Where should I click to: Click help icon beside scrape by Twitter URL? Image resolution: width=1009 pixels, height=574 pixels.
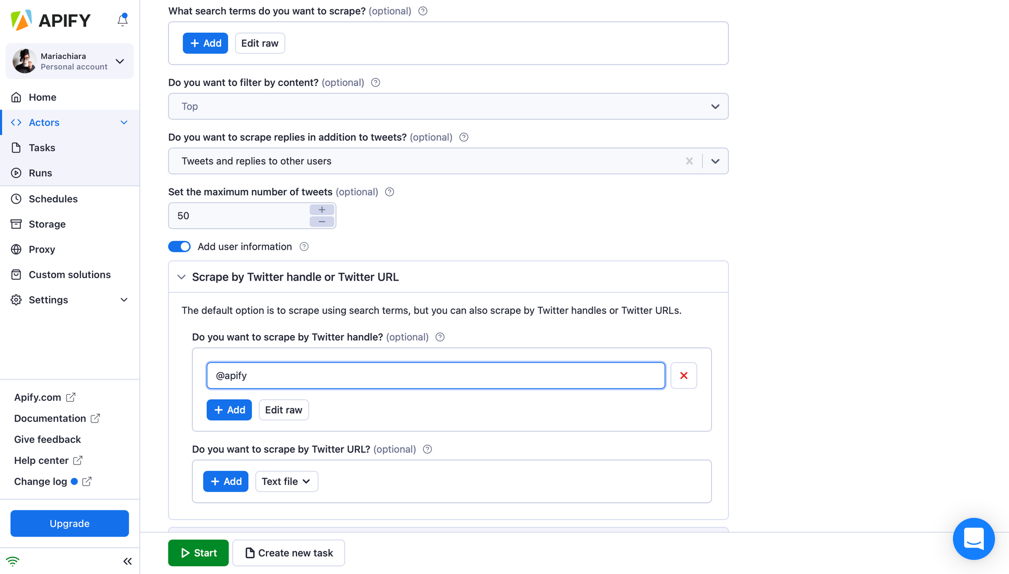(x=427, y=449)
